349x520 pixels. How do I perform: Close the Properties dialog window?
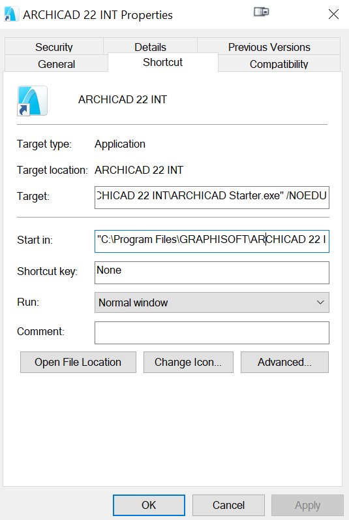333,14
